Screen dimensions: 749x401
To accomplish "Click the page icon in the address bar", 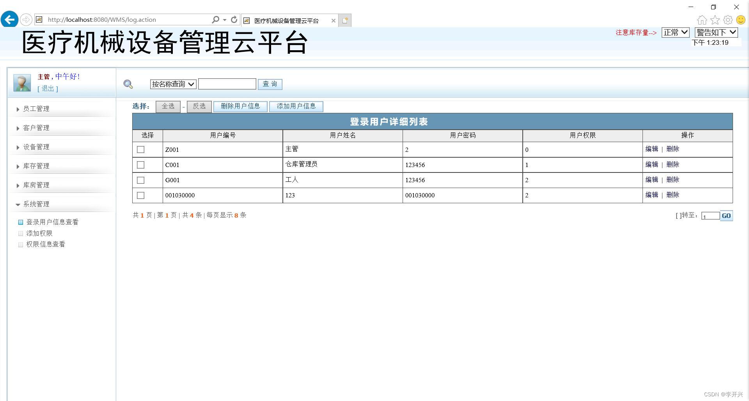I will click(x=39, y=19).
